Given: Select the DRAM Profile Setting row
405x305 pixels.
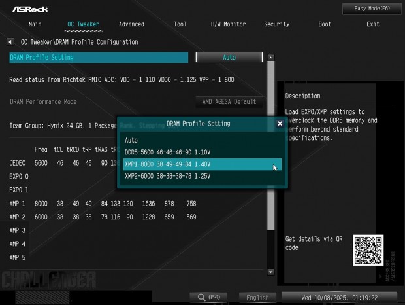Looking at the screenshot, I should (x=99, y=58).
